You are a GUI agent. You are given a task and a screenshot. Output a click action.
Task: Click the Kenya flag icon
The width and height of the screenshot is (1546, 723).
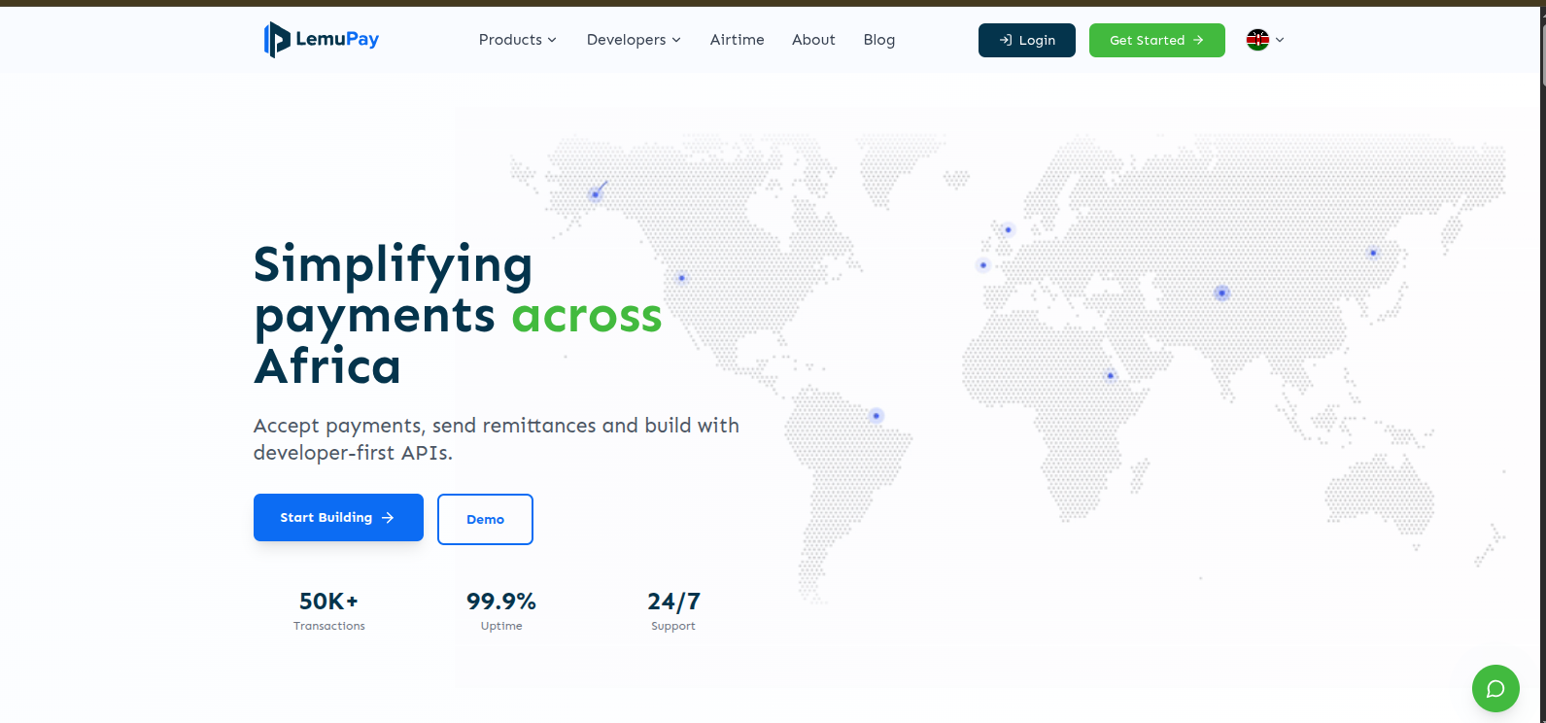pyautogui.click(x=1257, y=40)
